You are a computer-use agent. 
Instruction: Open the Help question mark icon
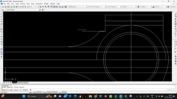point(66,7)
